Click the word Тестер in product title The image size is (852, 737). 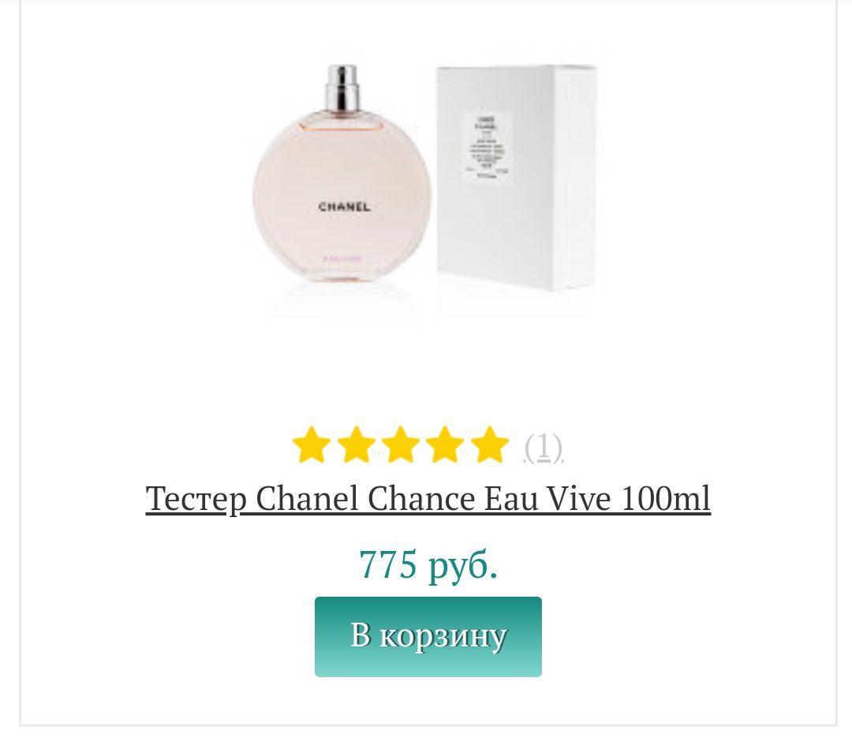[196, 500]
